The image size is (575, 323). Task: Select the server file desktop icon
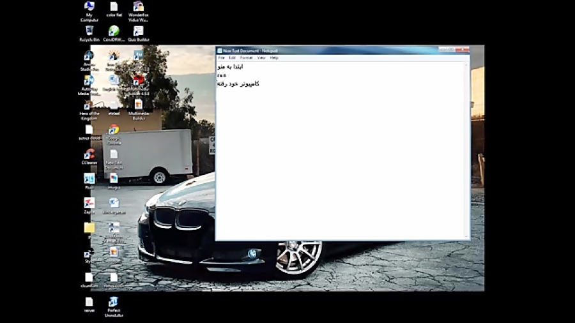[x=89, y=304]
